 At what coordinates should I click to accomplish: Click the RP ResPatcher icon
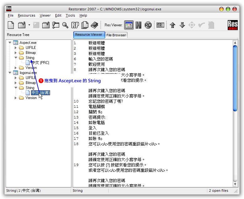coord(75,25)
